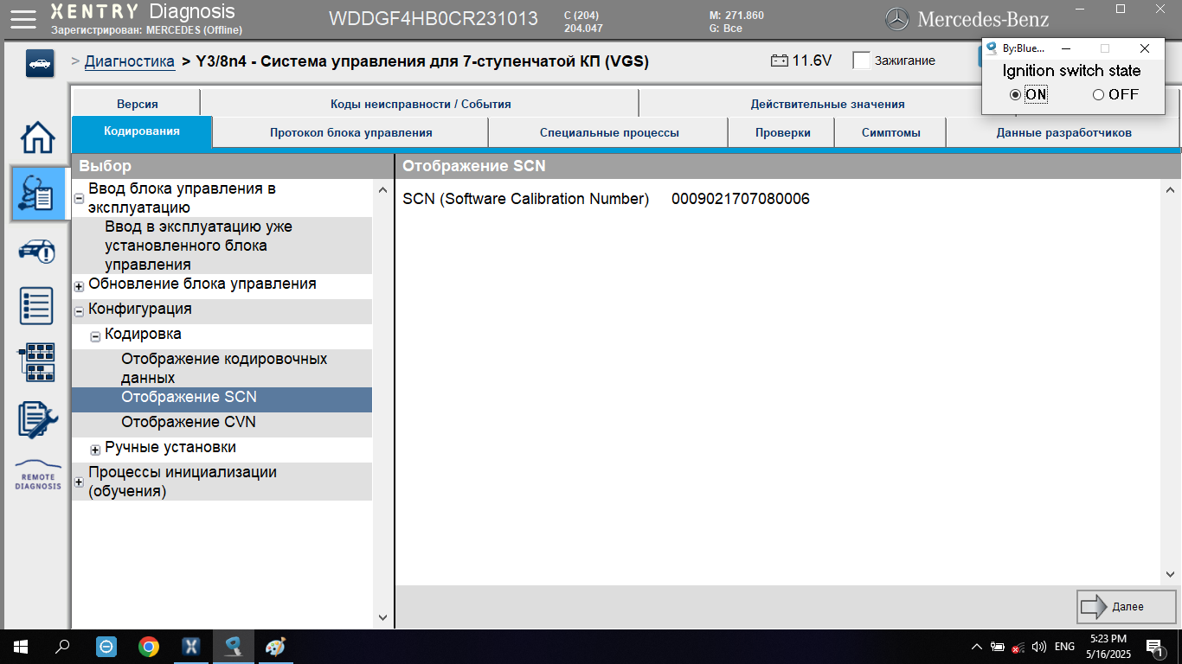Switch to the ignition switch tool taskbar icon
This screenshot has width=1182, height=664.
point(234,646)
